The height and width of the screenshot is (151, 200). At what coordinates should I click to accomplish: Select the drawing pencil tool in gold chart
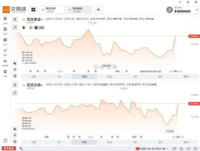click(x=15, y=69)
